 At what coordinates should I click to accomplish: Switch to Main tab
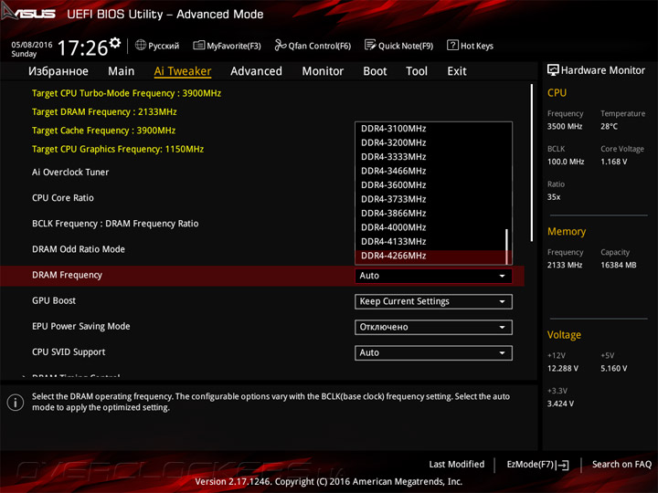click(122, 71)
